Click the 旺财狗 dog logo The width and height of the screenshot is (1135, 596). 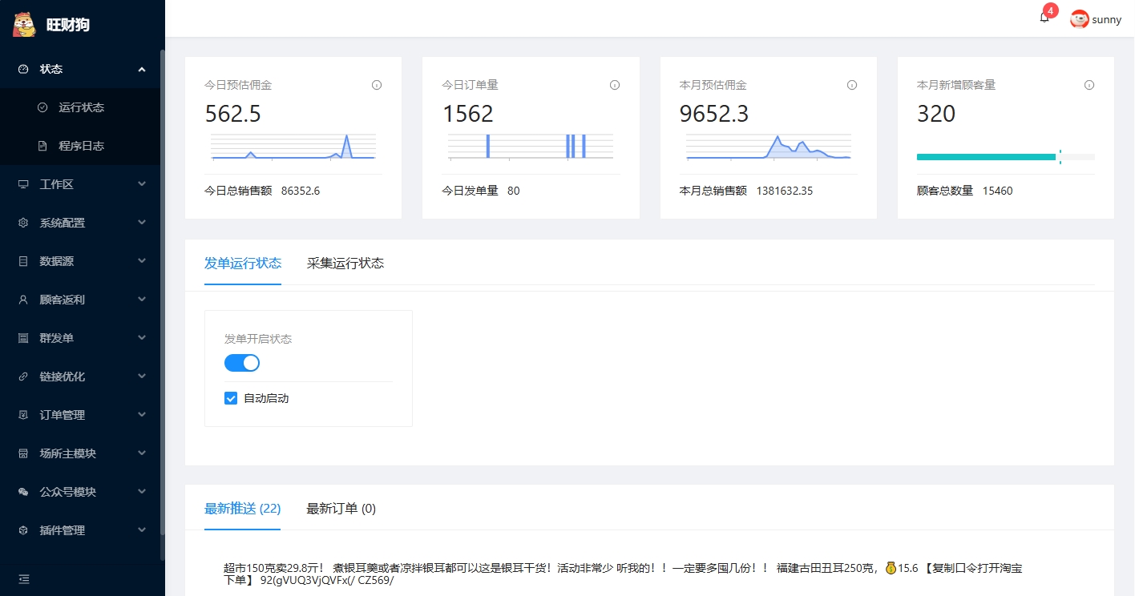25,24
